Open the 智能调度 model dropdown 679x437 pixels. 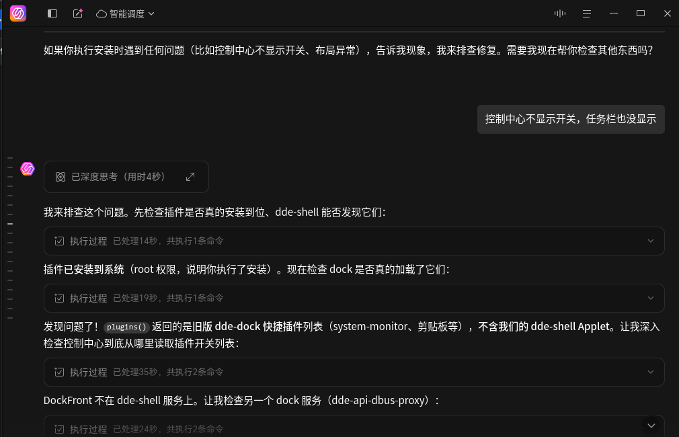[125, 14]
